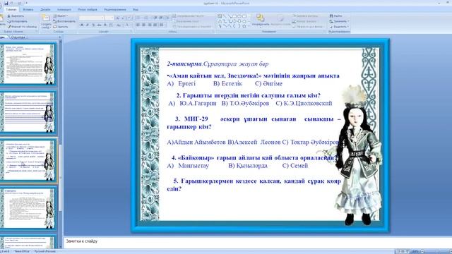Viewport: 452px width, 254px height.
Task: Decrease font size with shrink font icon
Action: [122, 18]
